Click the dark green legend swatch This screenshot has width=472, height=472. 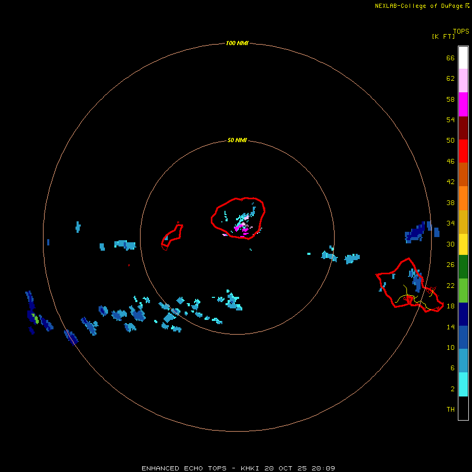(x=463, y=267)
